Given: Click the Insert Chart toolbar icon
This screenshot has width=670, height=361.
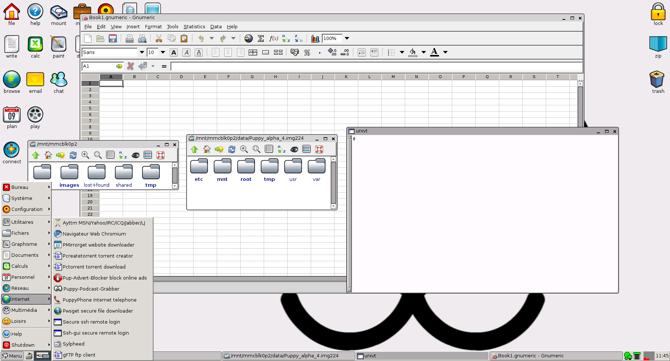Looking at the screenshot, I should pyautogui.click(x=315, y=39).
